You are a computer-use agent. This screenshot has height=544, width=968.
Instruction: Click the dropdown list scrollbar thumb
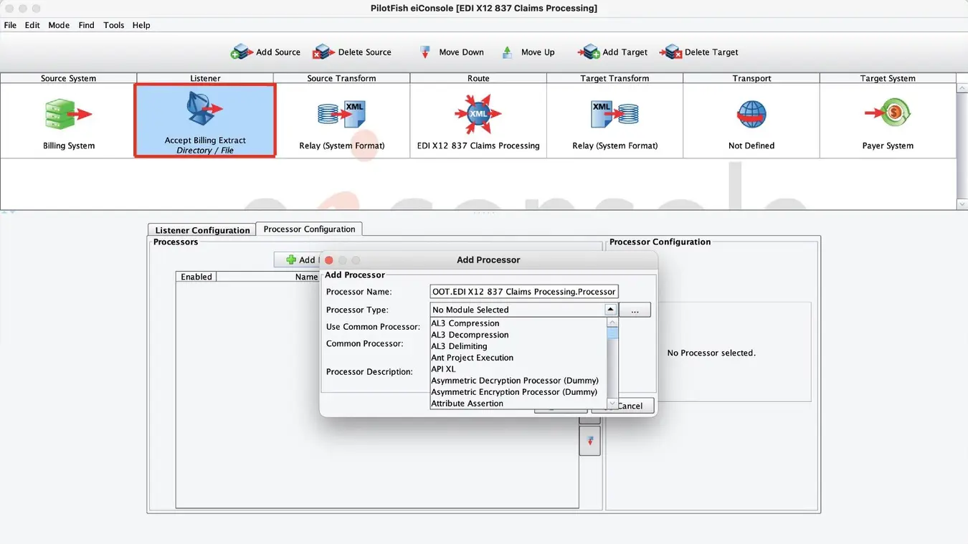click(612, 333)
